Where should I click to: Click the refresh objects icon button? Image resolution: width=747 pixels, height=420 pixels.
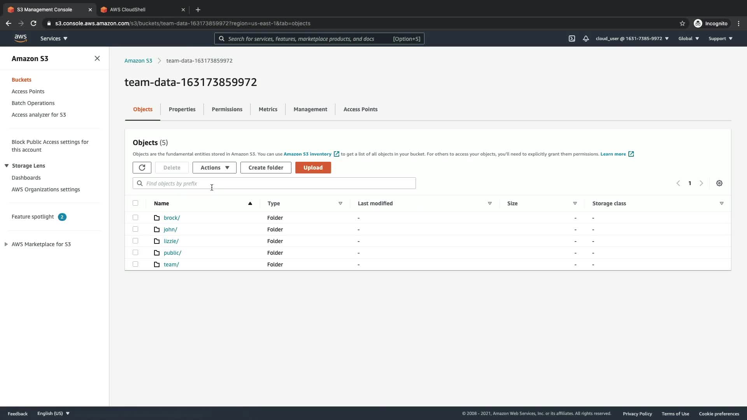coord(142,168)
